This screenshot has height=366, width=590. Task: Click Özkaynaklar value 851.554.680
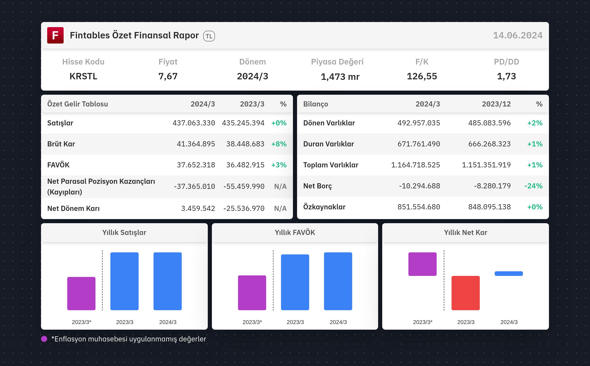coord(419,207)
